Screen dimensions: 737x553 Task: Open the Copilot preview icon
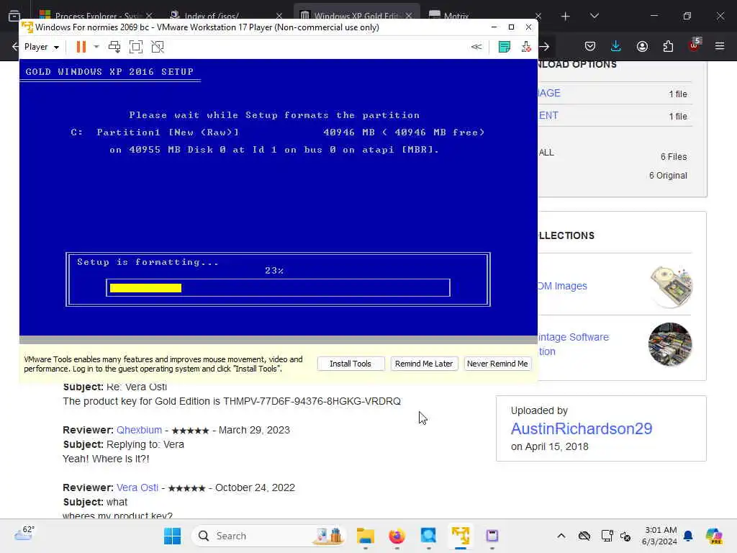click(714, 536)
